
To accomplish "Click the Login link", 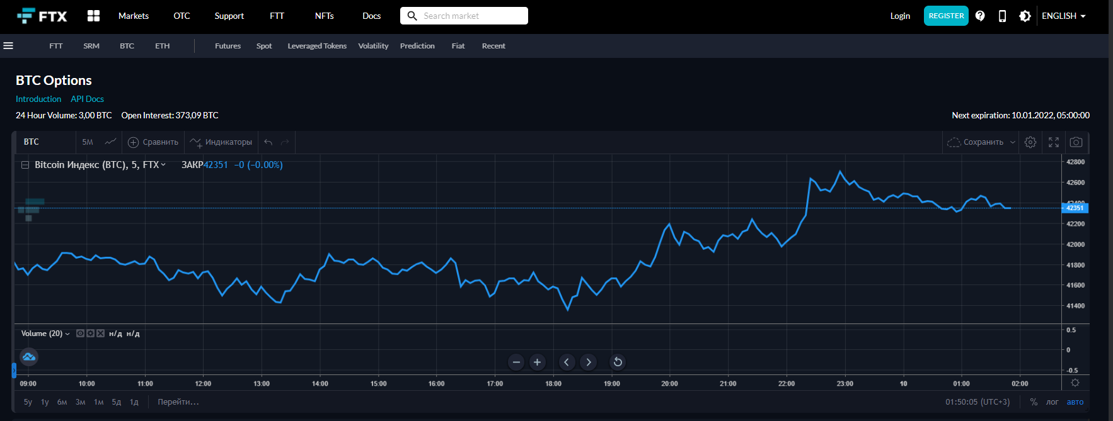I will (x=900, y=16).
